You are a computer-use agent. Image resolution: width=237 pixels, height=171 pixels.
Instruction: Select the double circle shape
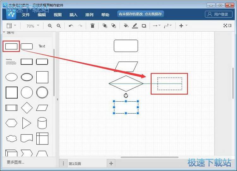coord(42,92)
